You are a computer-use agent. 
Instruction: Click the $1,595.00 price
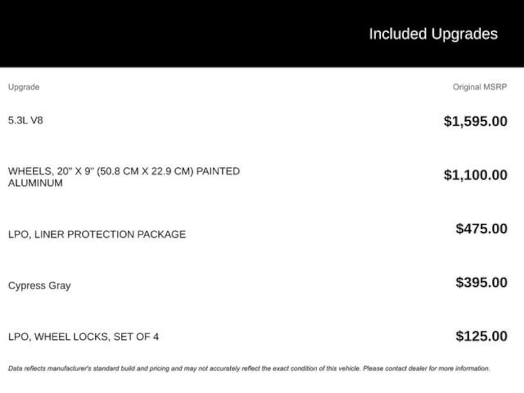coord(475,121)
